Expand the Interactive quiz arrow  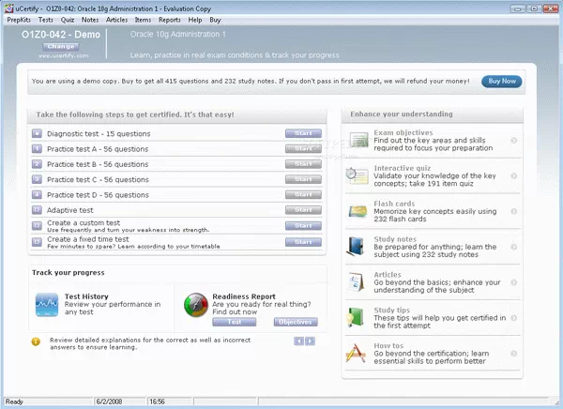(x=514, y=175)
